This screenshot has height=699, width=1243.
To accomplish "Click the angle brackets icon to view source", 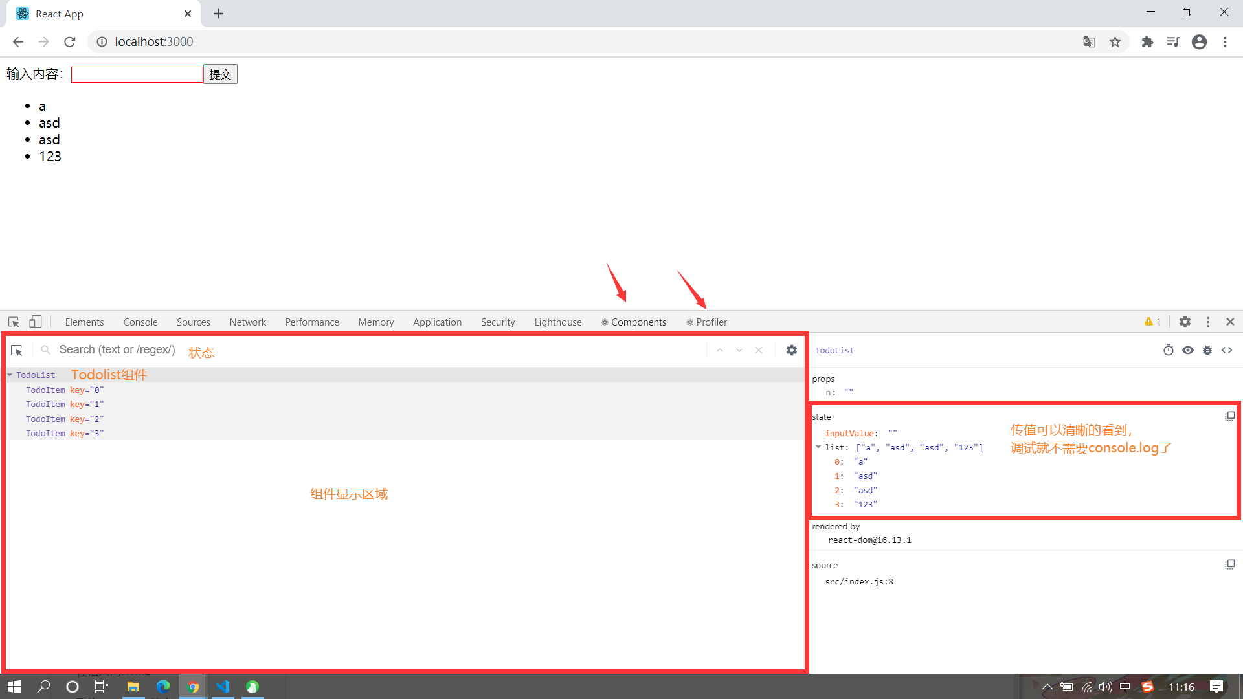I will [1227, 350].
